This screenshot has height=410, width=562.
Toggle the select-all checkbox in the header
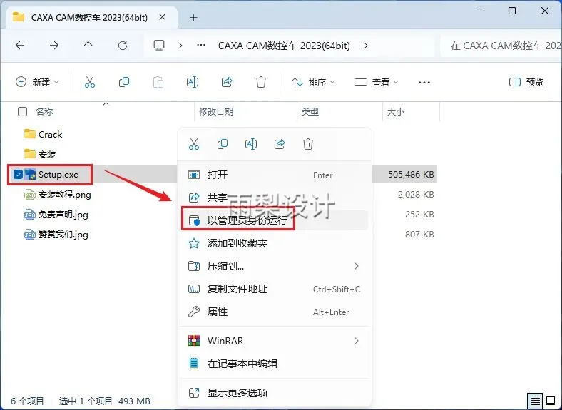[x=22, y=112]
